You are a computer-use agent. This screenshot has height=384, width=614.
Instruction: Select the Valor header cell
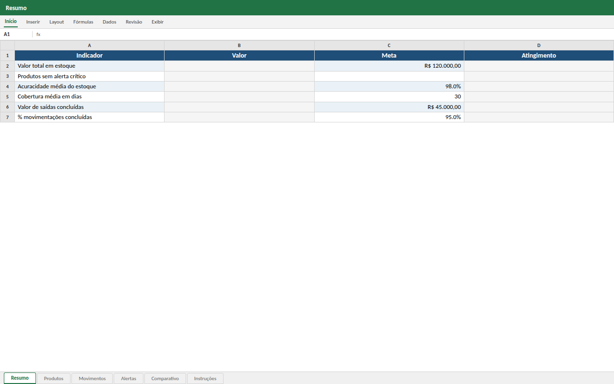239,56
